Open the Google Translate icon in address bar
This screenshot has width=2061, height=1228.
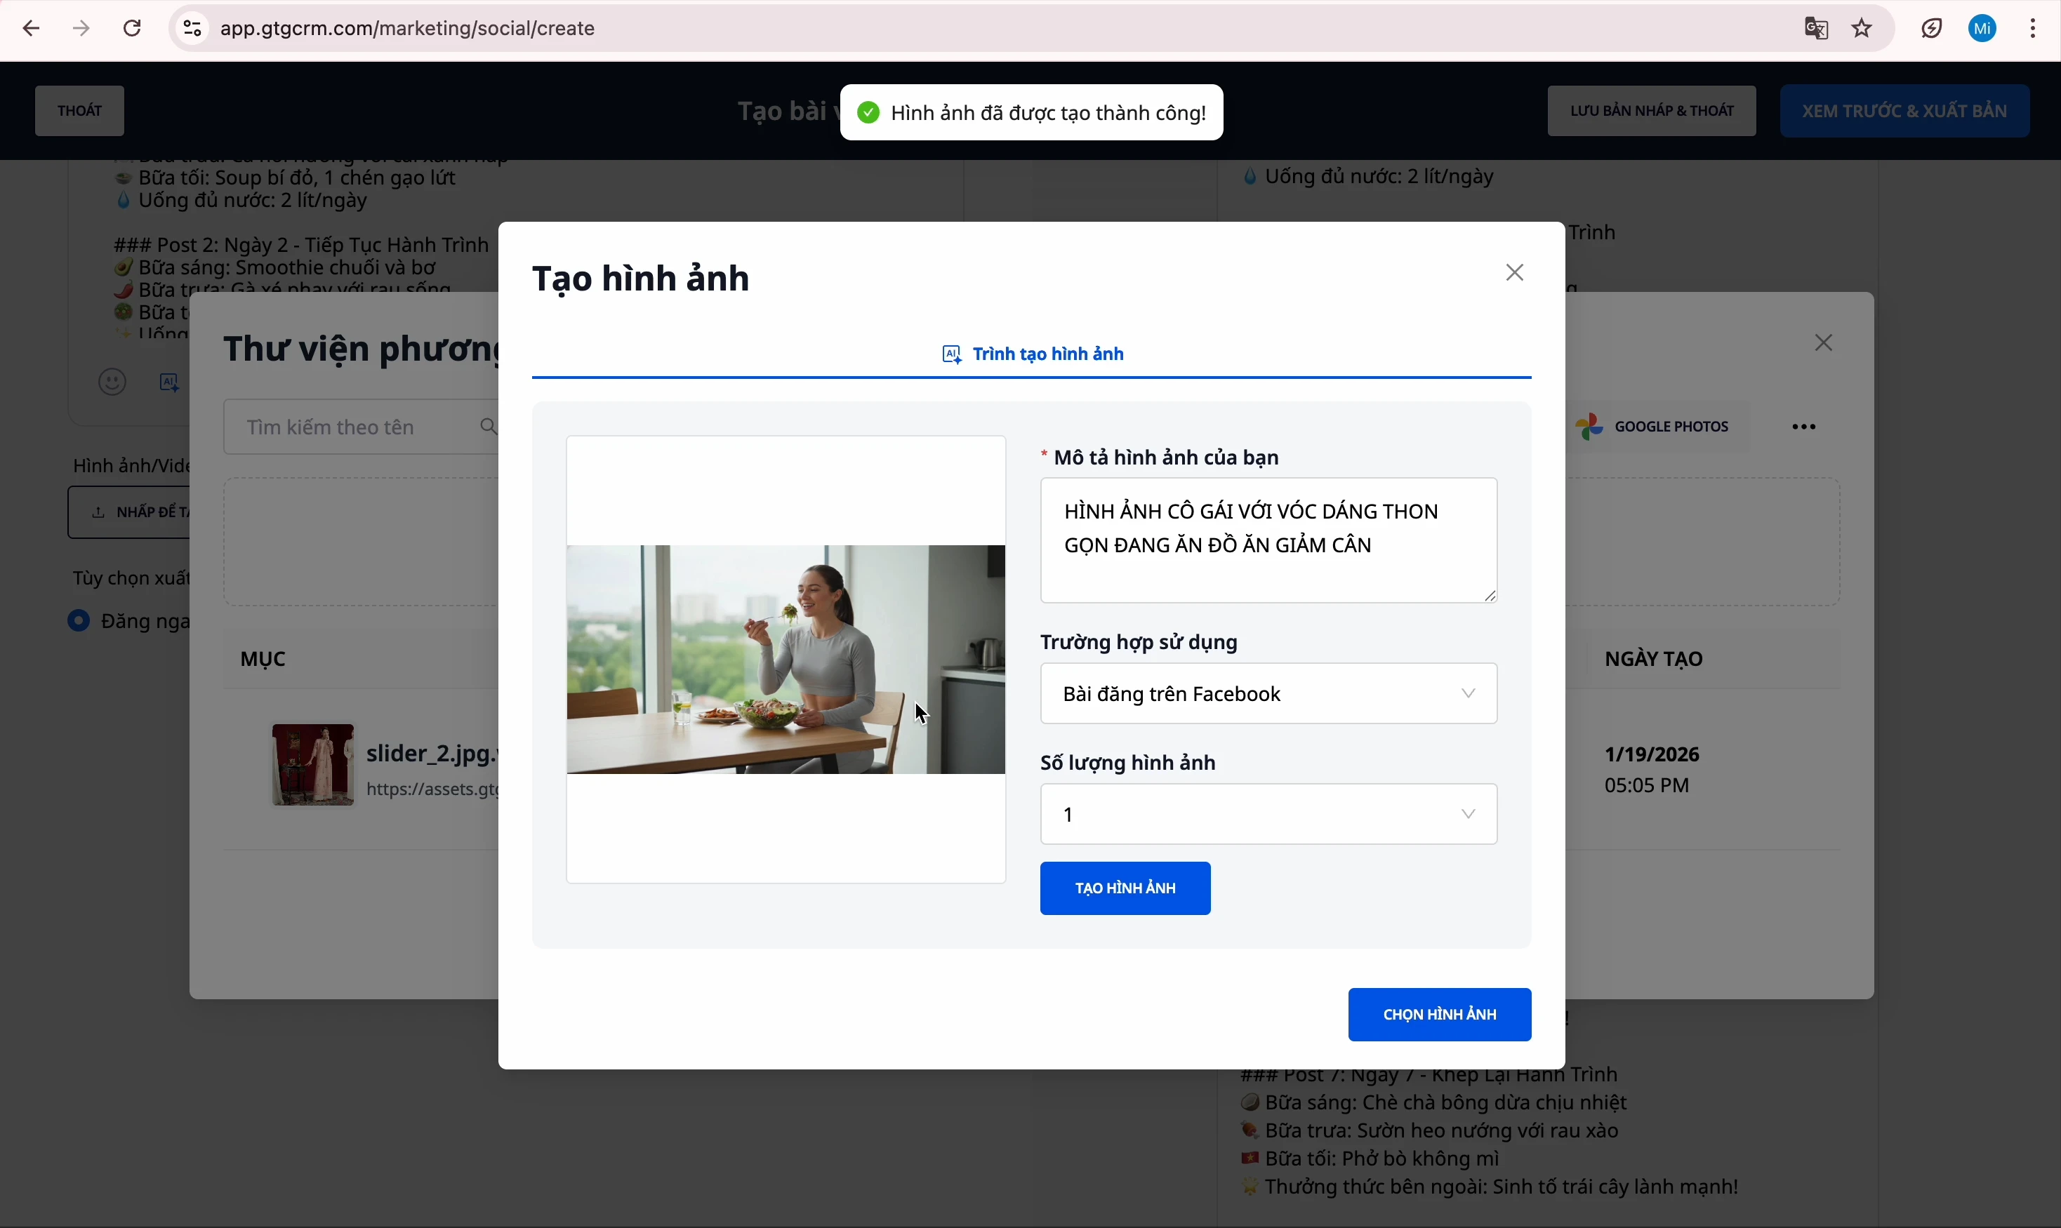[1816, 29]
